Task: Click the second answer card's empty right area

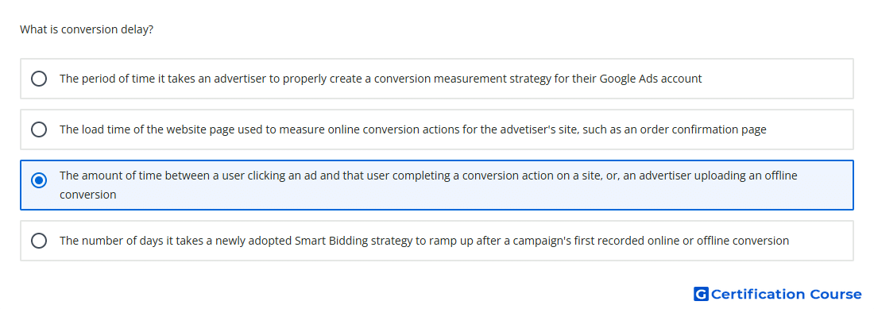Action: pos(811,129)
